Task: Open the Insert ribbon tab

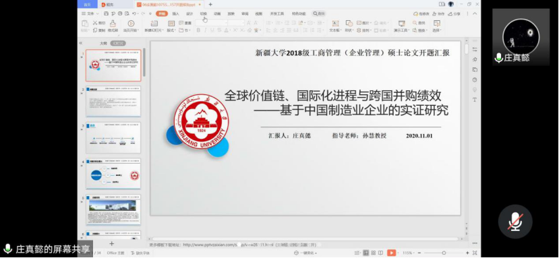Action: tap(176, 13)
